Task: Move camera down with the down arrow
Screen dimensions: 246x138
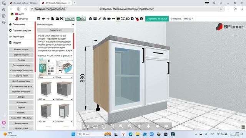Action: [148, 126]
